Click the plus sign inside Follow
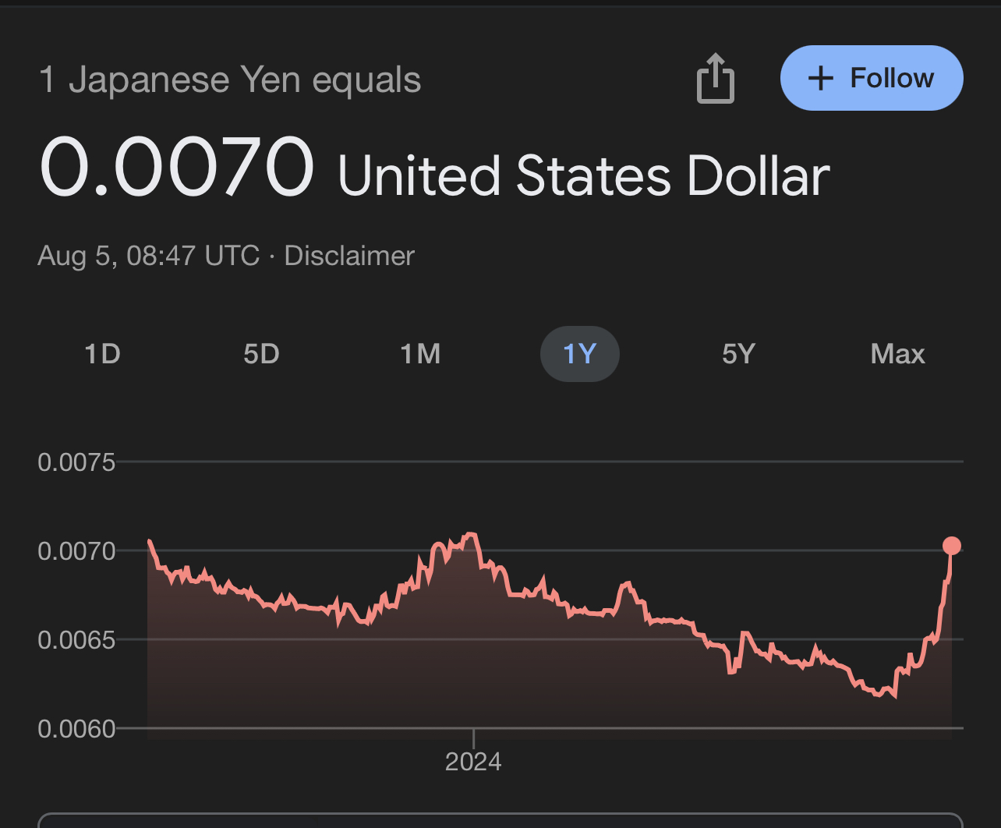 coord(820,79)
